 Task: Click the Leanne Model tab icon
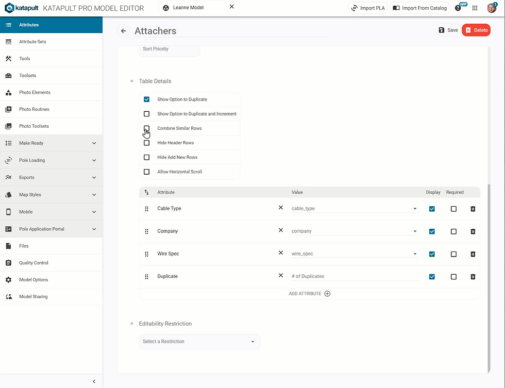tap(166, 8)
